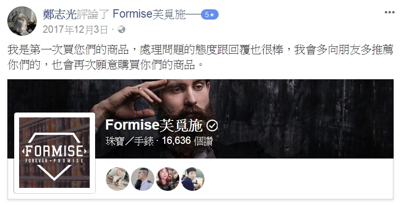Click the review text about 第一次買您們的商品

pos(200,57)
